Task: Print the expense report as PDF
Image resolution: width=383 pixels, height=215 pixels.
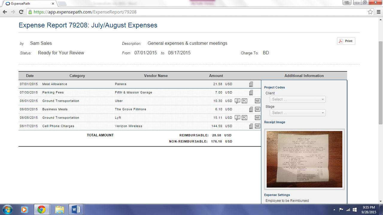Action: tap(346, 41)
